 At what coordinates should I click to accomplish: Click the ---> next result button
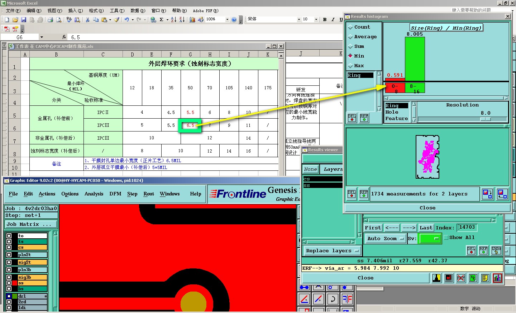point(409,228)
